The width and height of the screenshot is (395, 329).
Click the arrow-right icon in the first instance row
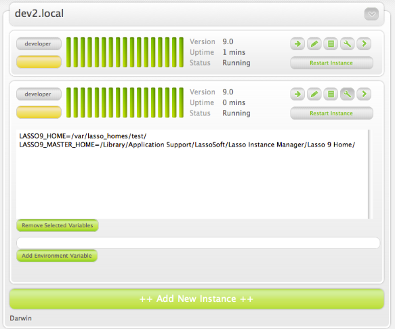(297, 44)
